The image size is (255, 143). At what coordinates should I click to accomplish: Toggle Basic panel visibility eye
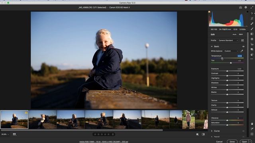pyautogui.click(x=243, y=46)
